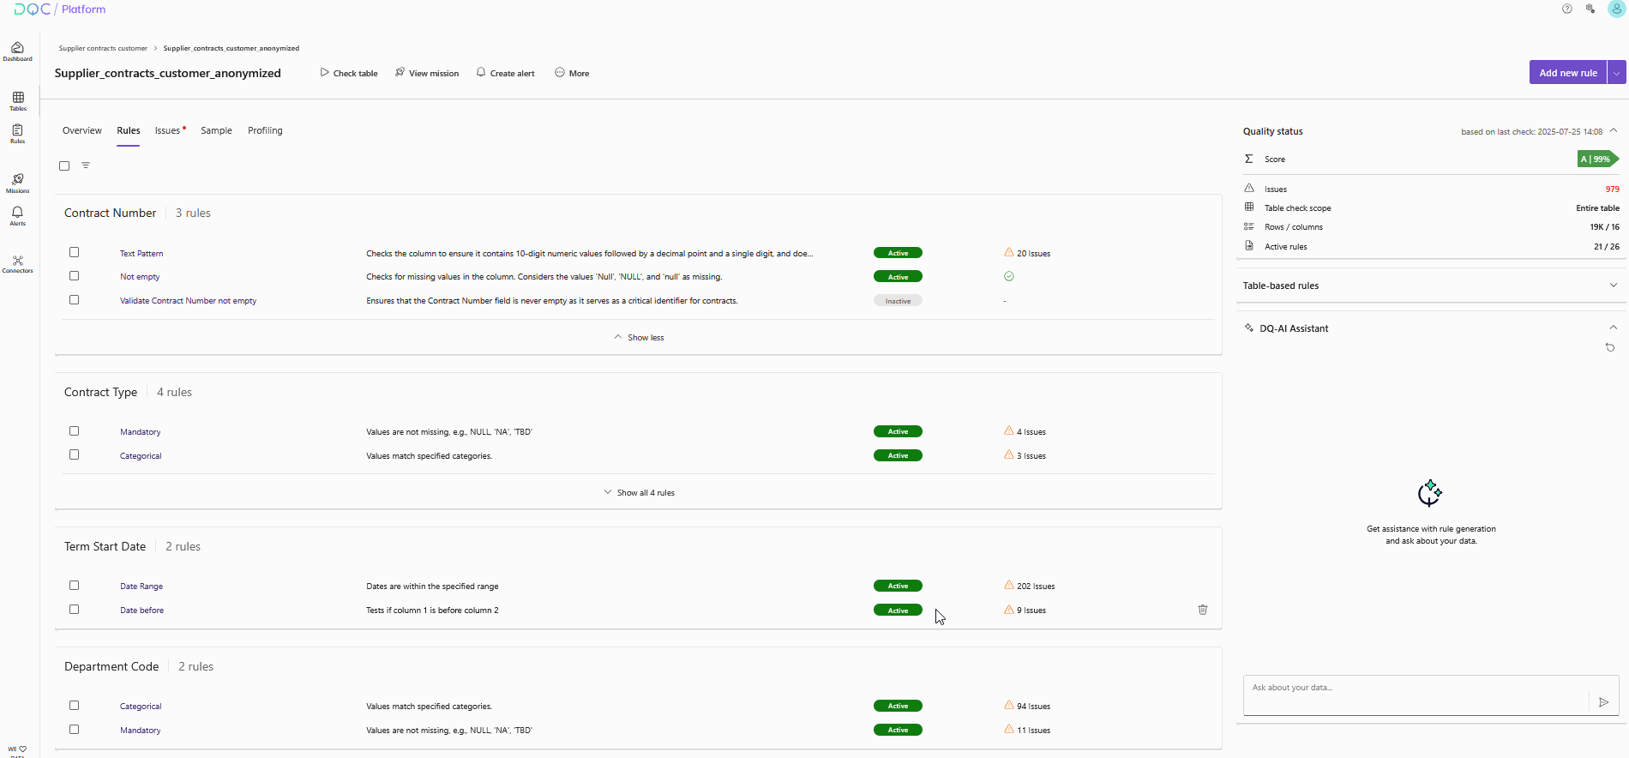Open the Add new rule dropdown arrow
The image size is (1629, 758).
coord(1617,73)
